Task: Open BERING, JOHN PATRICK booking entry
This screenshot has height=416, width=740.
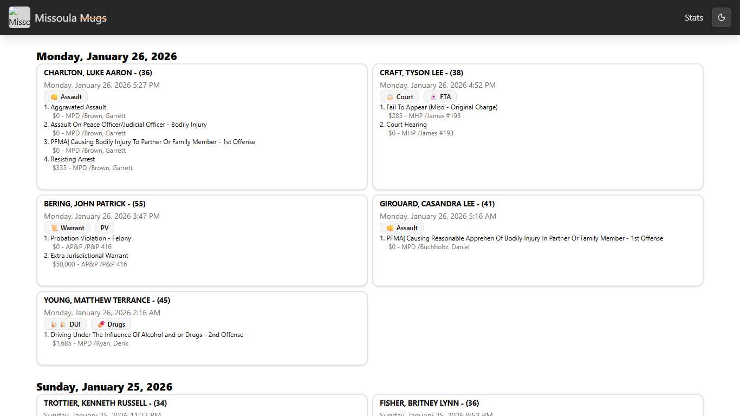Action: click(94, 204)
